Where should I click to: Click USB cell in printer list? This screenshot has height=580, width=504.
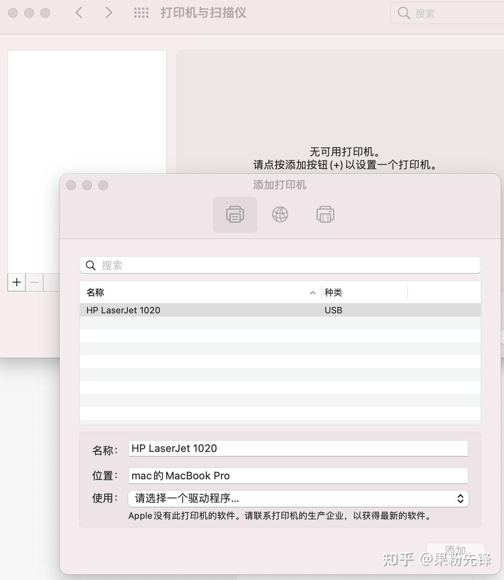tap(333, 310)
